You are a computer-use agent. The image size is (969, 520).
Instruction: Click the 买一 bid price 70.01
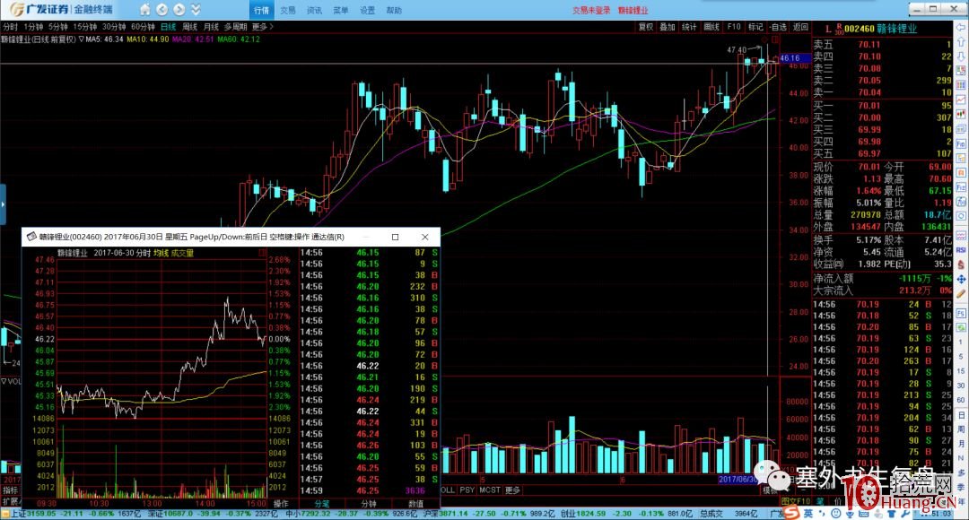point(869,106)
